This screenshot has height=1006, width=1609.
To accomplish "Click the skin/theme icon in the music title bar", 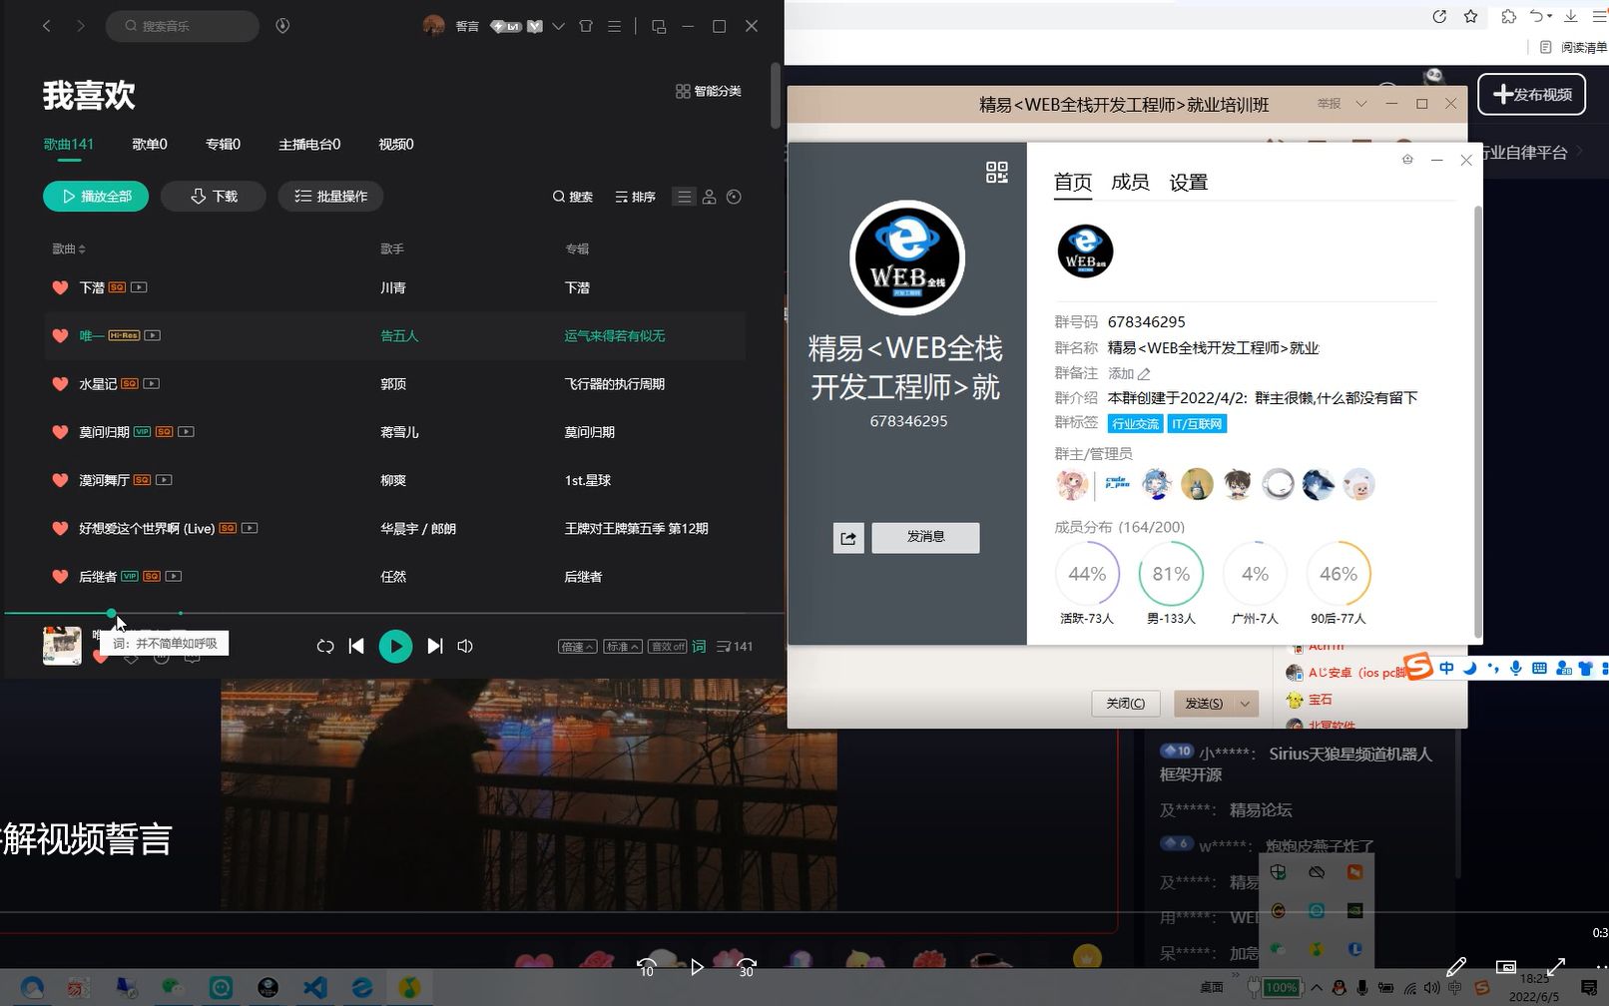I will [586, 26].
